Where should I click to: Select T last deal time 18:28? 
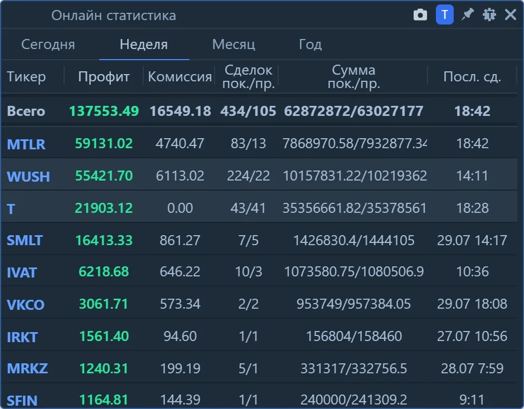pos(472,208)
